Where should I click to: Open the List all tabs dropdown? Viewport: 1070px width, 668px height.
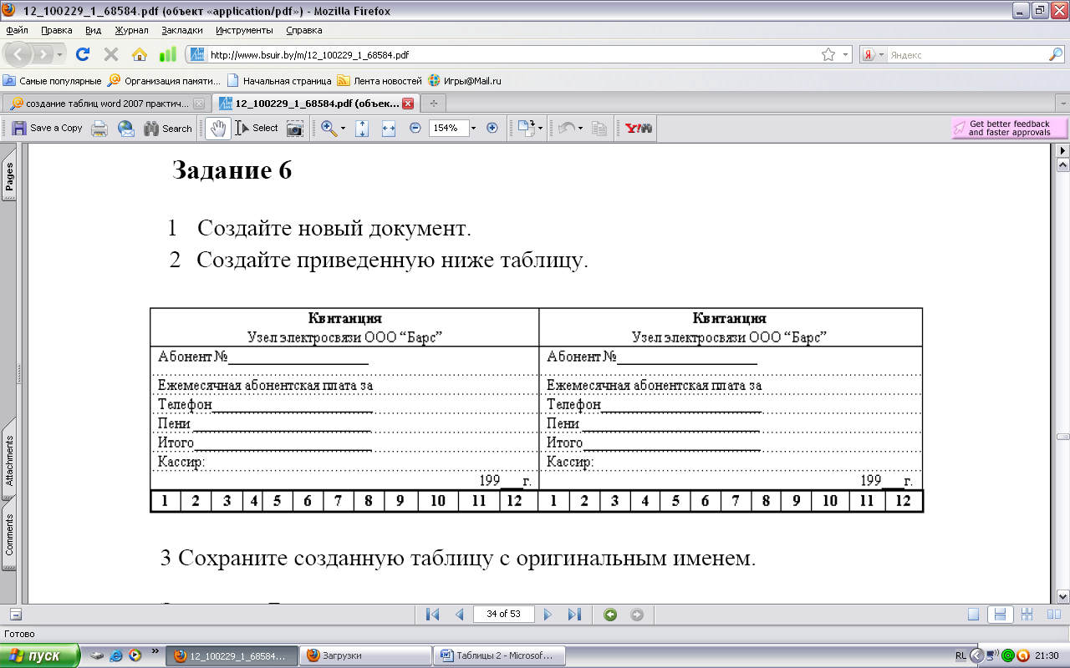pos(1062,104)
